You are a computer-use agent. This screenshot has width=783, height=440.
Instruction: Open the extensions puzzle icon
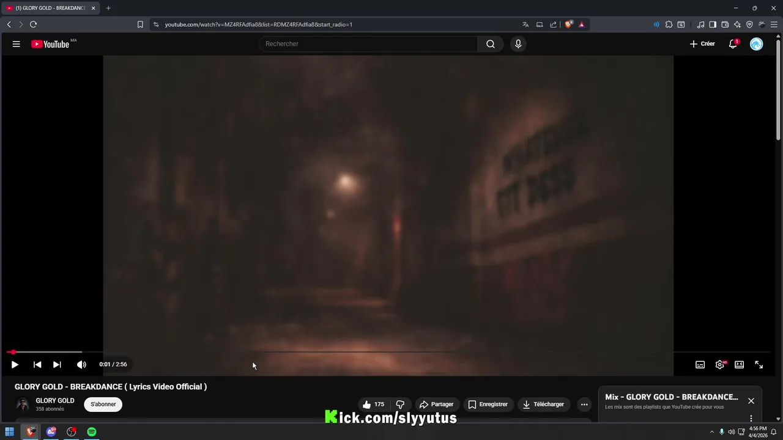[669, 24]
